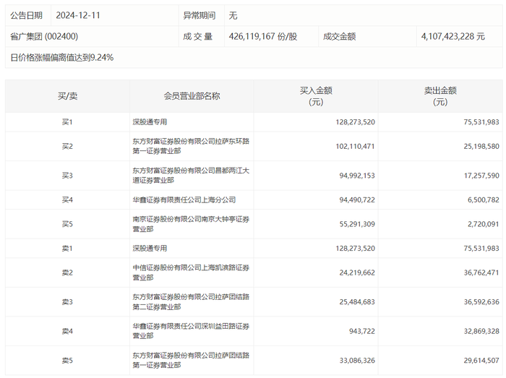Click the 买1 buy amount 128,273,520
The image size is (506, 378).
[x=356, y=122]
